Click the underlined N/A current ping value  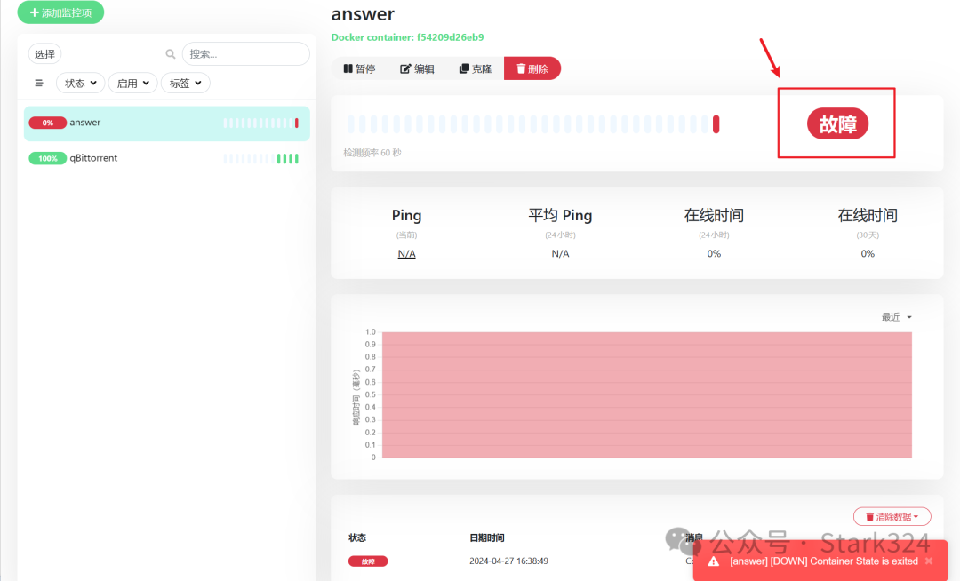[x=406, y=253]
